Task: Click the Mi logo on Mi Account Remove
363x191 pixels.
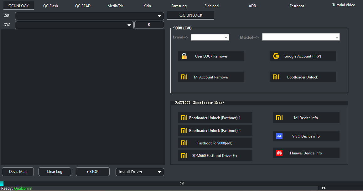Action: click(x=184, y=77)
